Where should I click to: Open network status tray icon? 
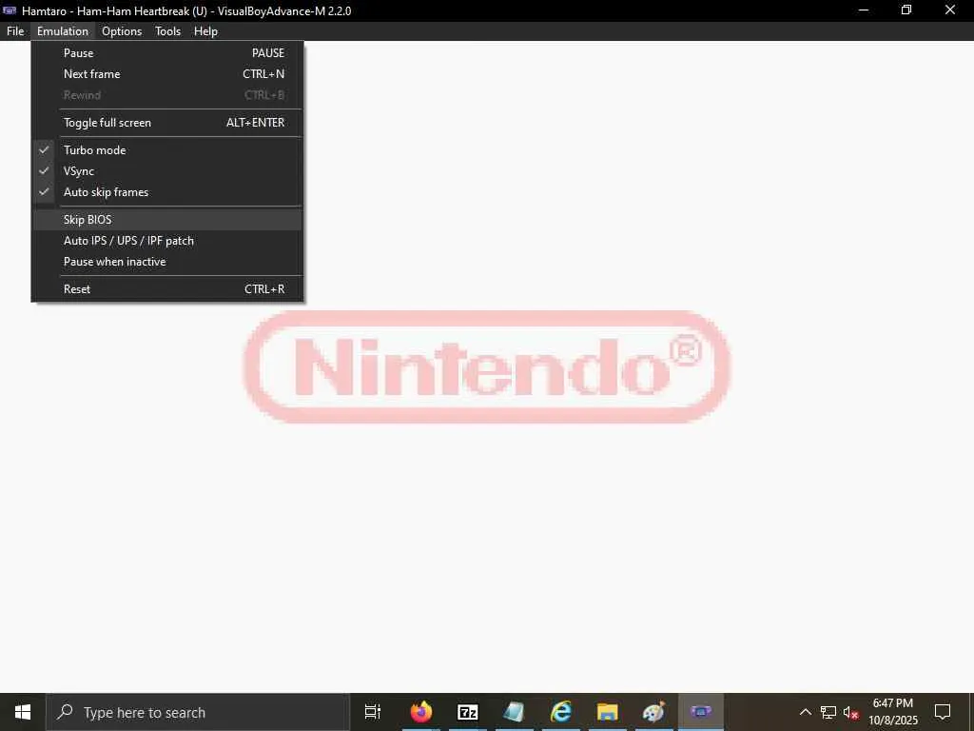[828, 712]
